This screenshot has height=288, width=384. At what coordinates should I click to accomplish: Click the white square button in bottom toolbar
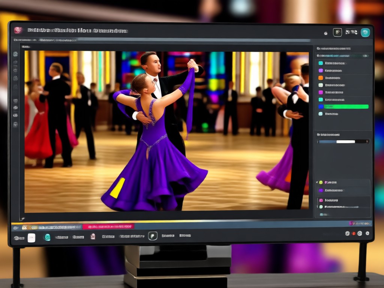(31, 238)
